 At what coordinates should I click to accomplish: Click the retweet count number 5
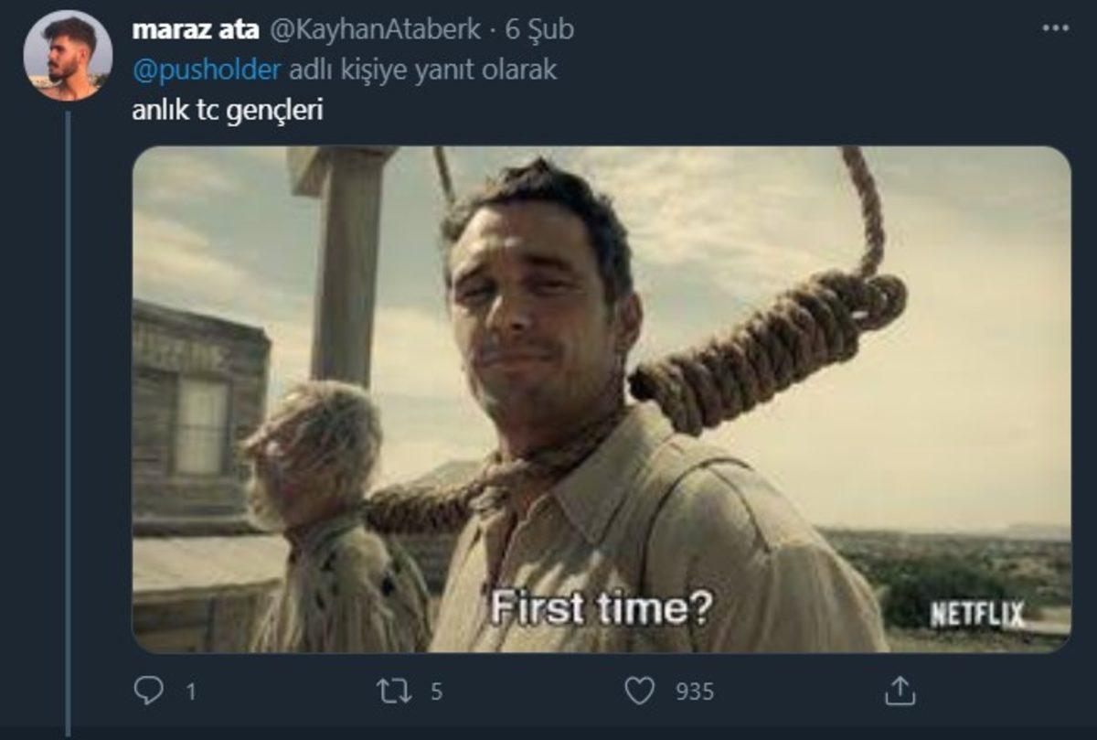point(436,692)
